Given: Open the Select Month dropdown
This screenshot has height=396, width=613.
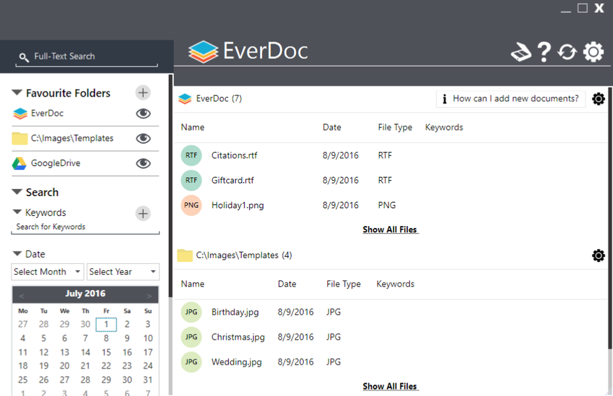Looking at the screenshot, I should pyautogui.click(x=47, y=272).
